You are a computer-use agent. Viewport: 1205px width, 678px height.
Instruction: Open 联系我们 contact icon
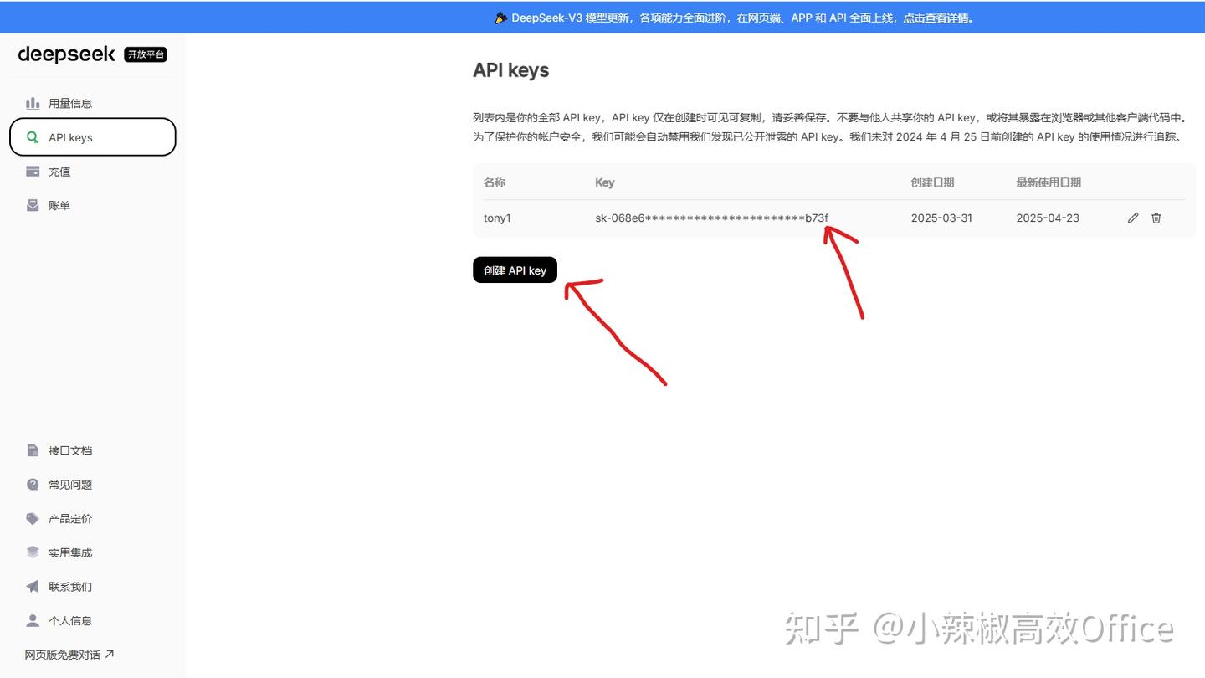[x=32, y=586]
